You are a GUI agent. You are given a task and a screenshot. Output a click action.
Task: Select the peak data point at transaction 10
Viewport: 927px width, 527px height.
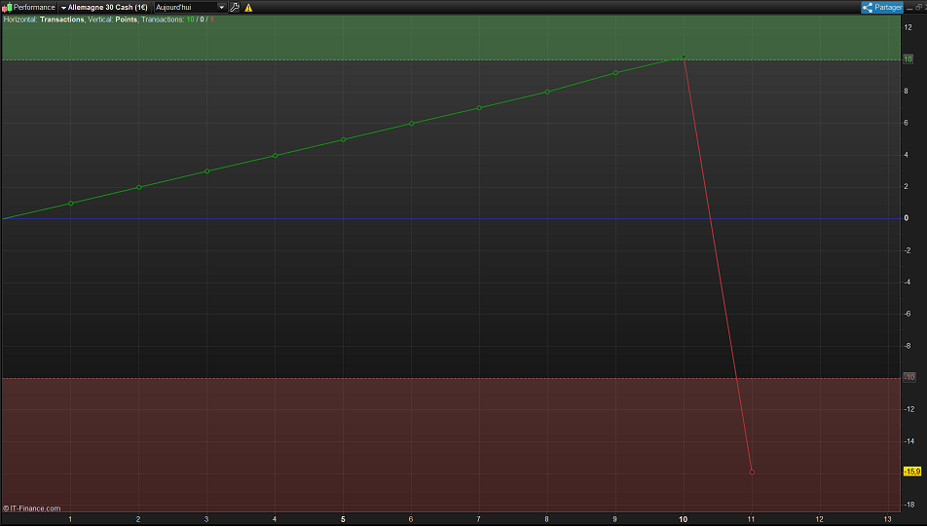pos(684,56)
